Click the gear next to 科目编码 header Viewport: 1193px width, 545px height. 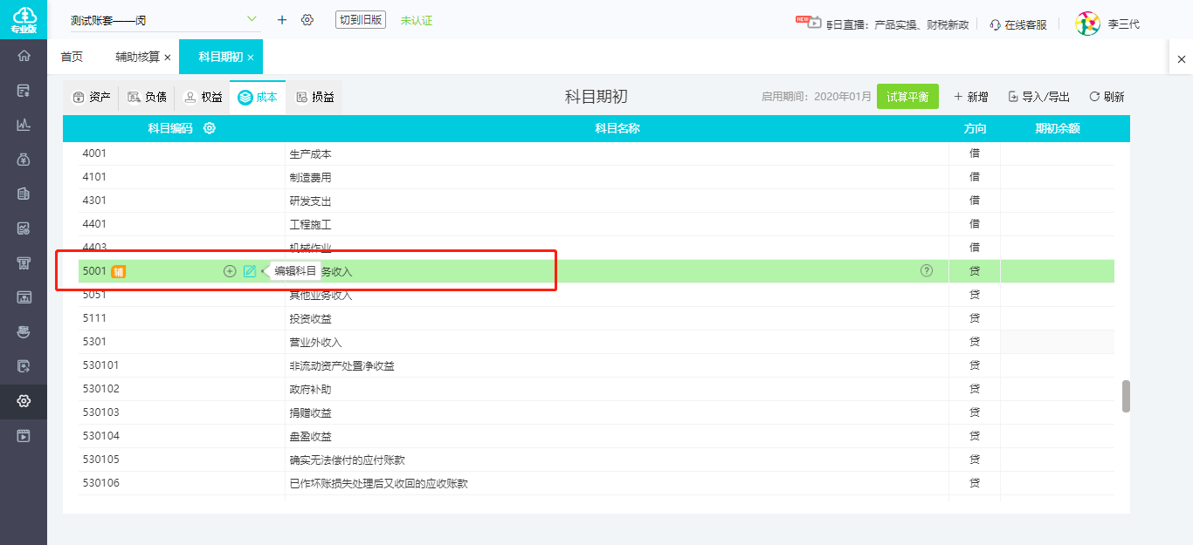[210, 128]
